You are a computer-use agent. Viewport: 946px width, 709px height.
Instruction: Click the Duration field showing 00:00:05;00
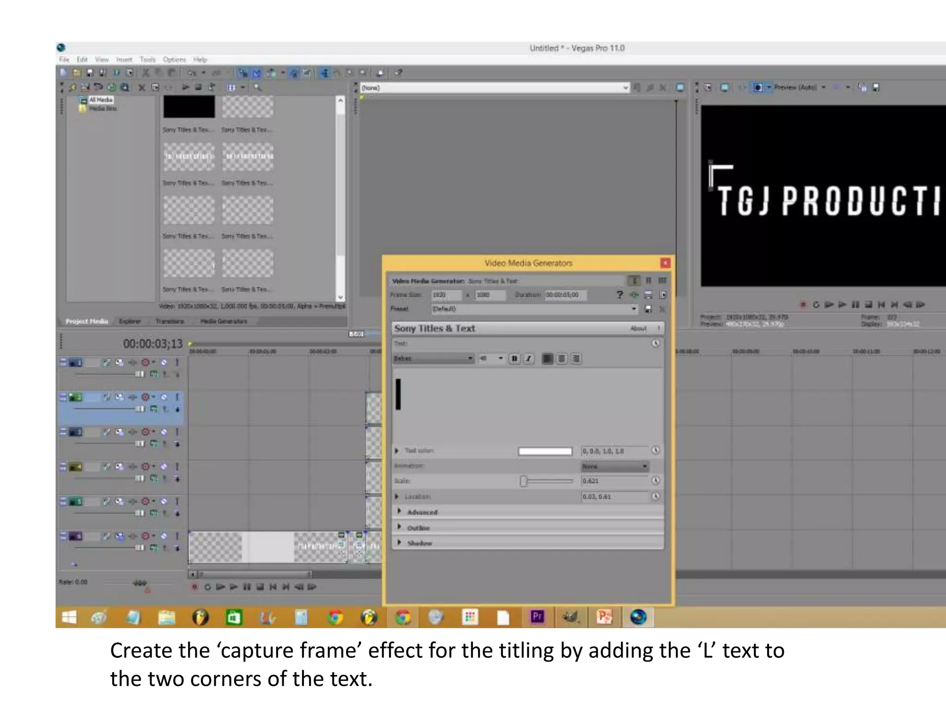coord(565,295)
